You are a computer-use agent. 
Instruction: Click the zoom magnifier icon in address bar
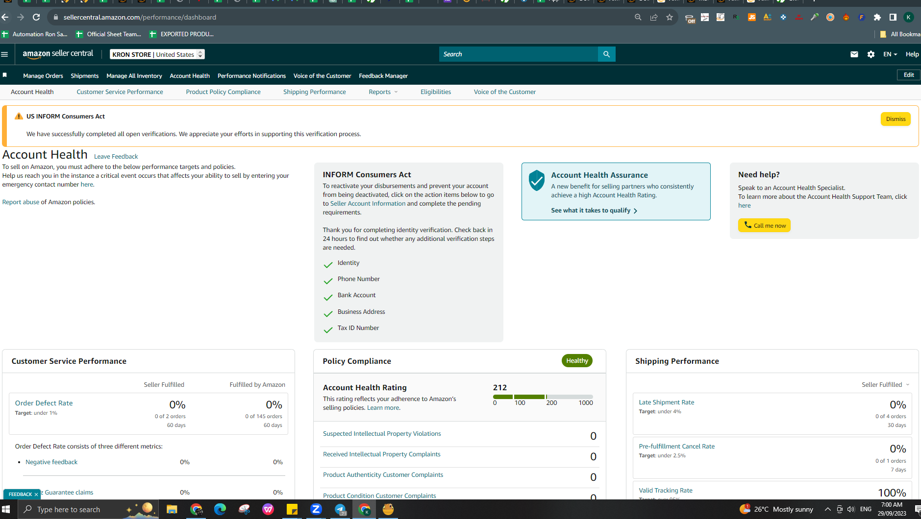(x=638, y=17)
